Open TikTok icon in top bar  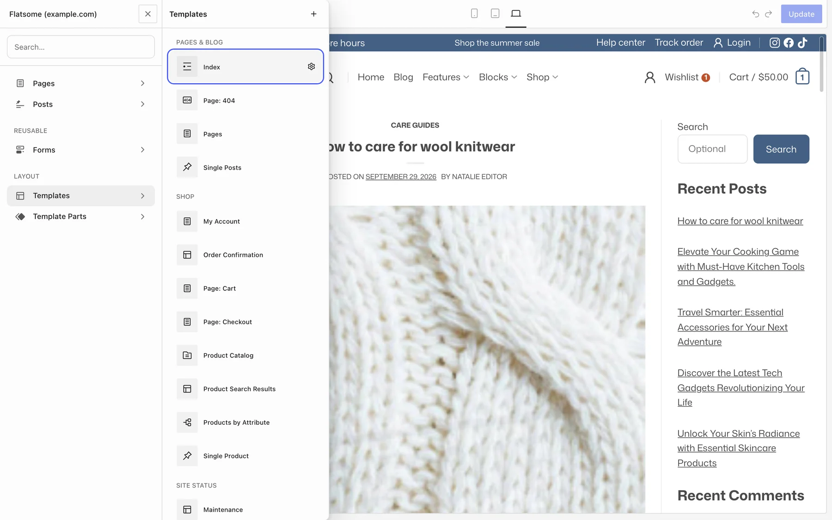pyautogui.click(x=802, y=43)
